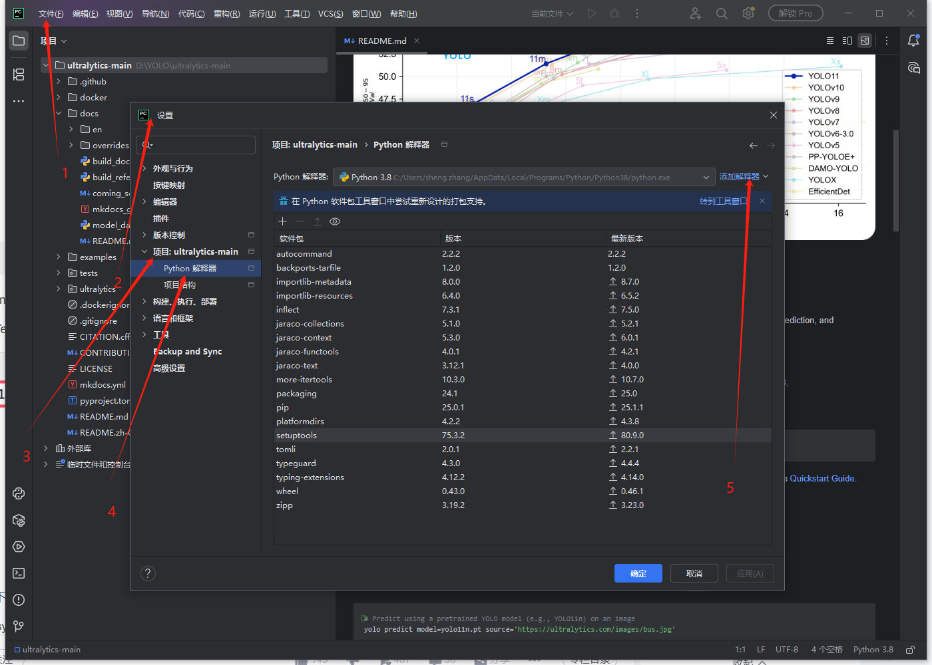Click the LF line separator status
The width and height of the screenshot is (932, 665).
coord(761,650)
